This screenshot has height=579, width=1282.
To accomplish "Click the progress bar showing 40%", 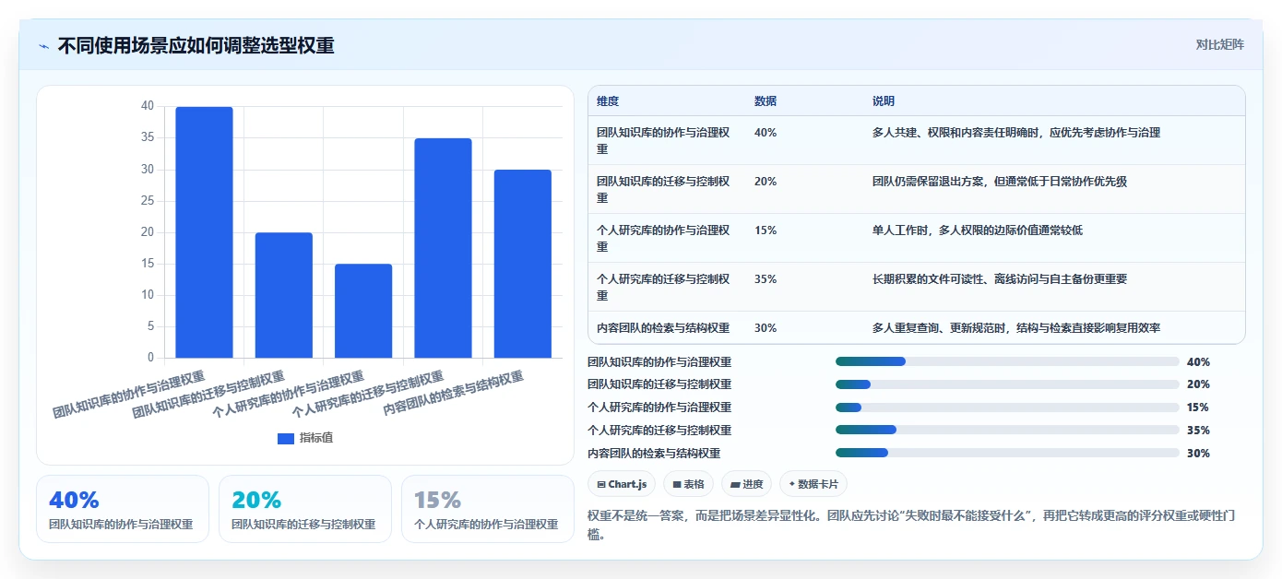I will [1007, 361].
